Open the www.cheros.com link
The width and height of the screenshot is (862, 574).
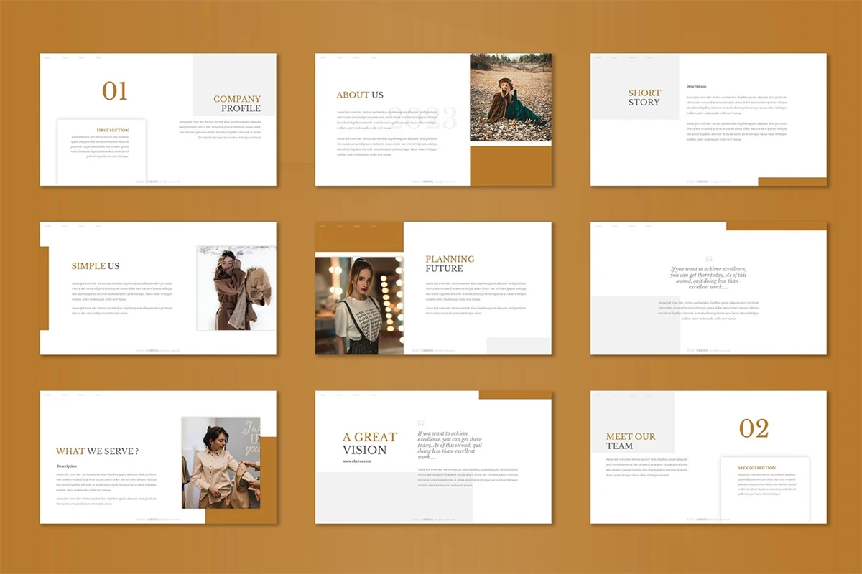coord(357,461)
